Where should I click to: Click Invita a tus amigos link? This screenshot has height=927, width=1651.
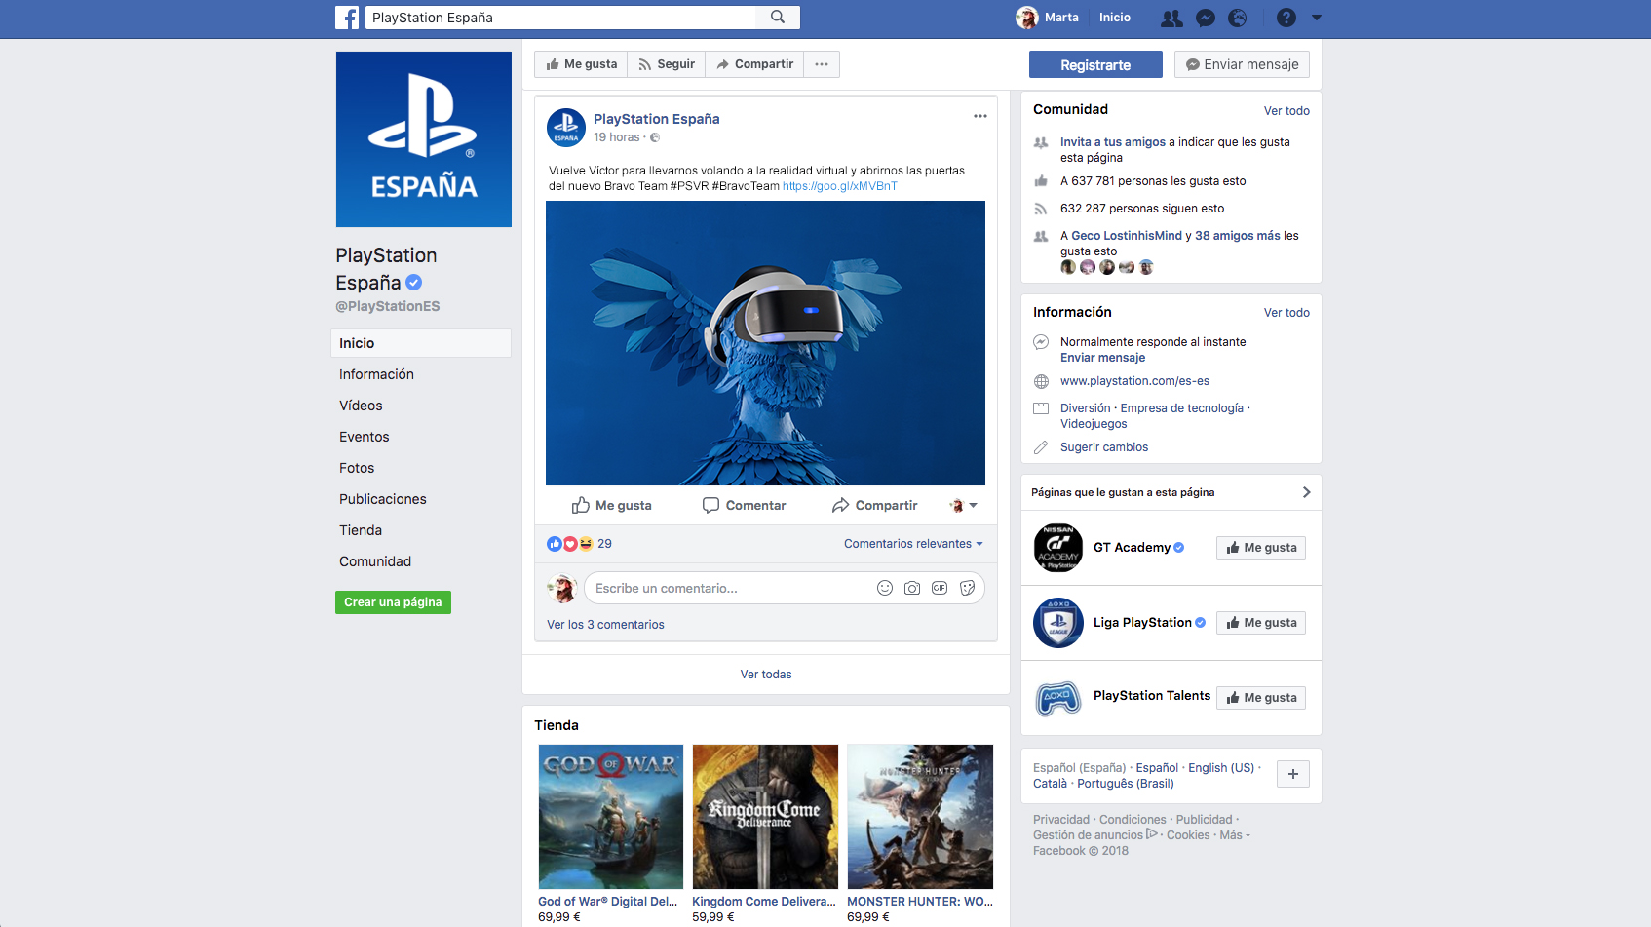pos(1113,142)
